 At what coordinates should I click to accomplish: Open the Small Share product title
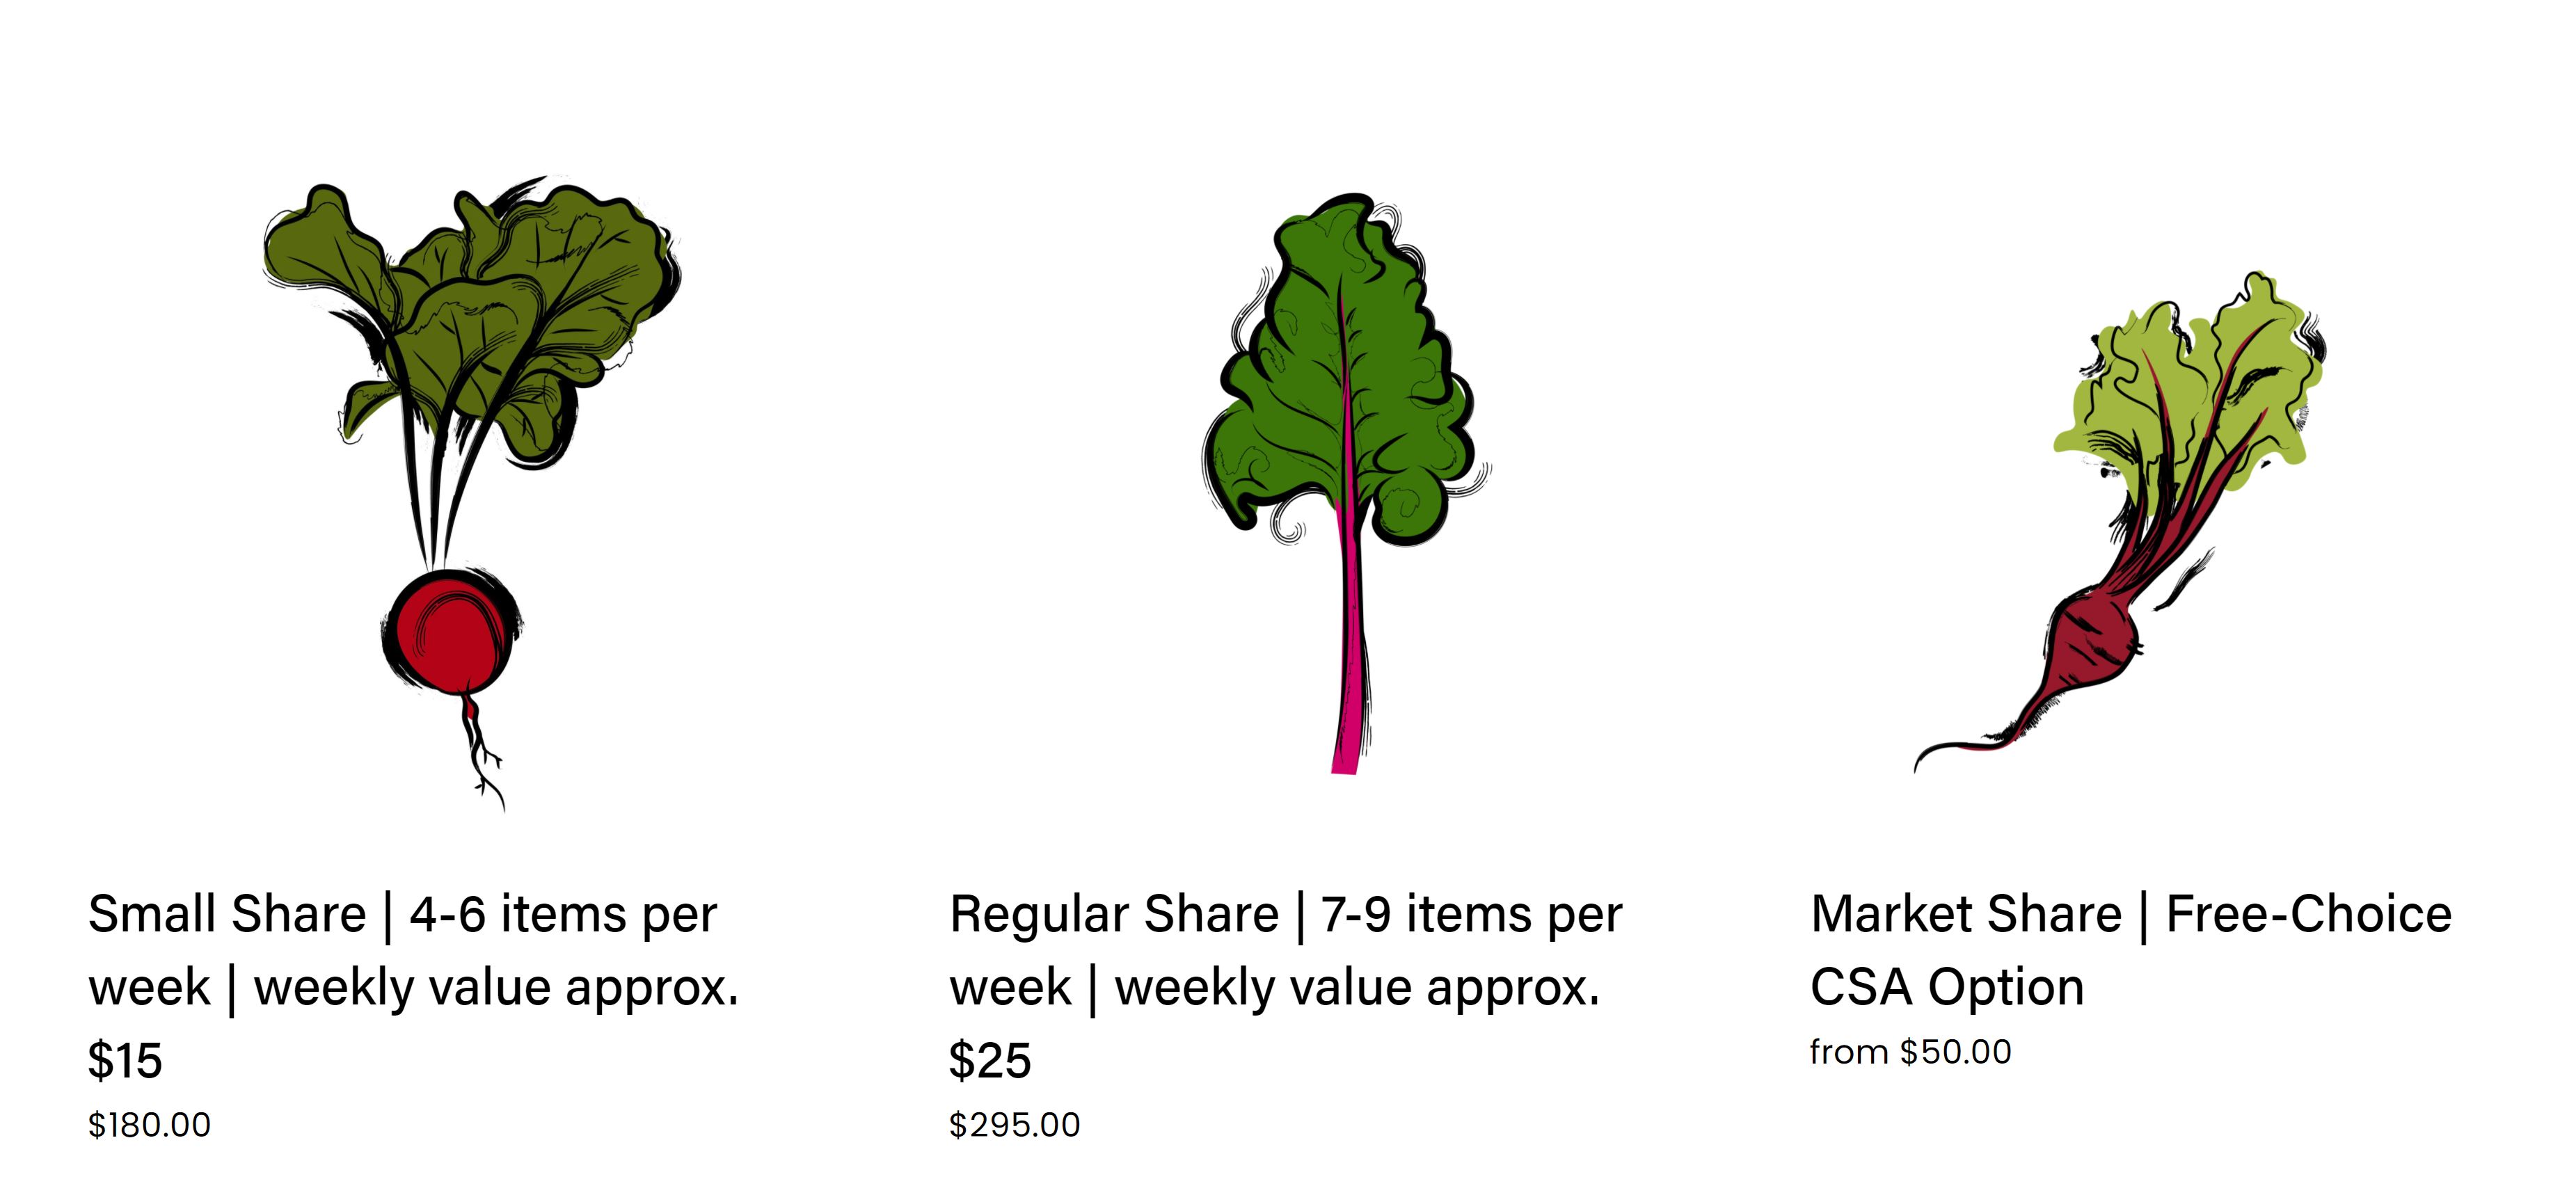click(x=227, y=914)
